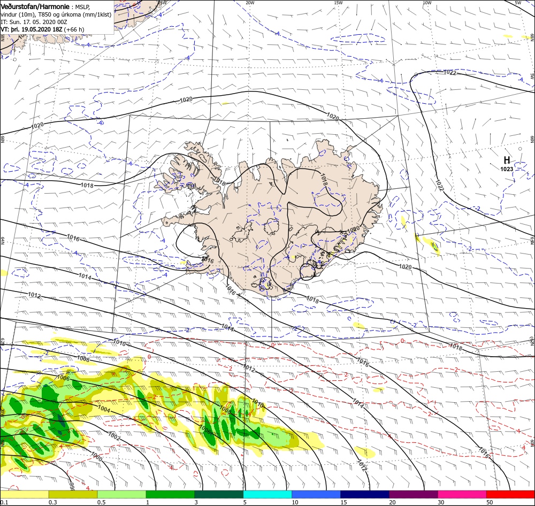This screenshot has height=506, width=535.
Task: Select the dark green 3–5 mm legend swatch
Action: click(x=219, y=494)
